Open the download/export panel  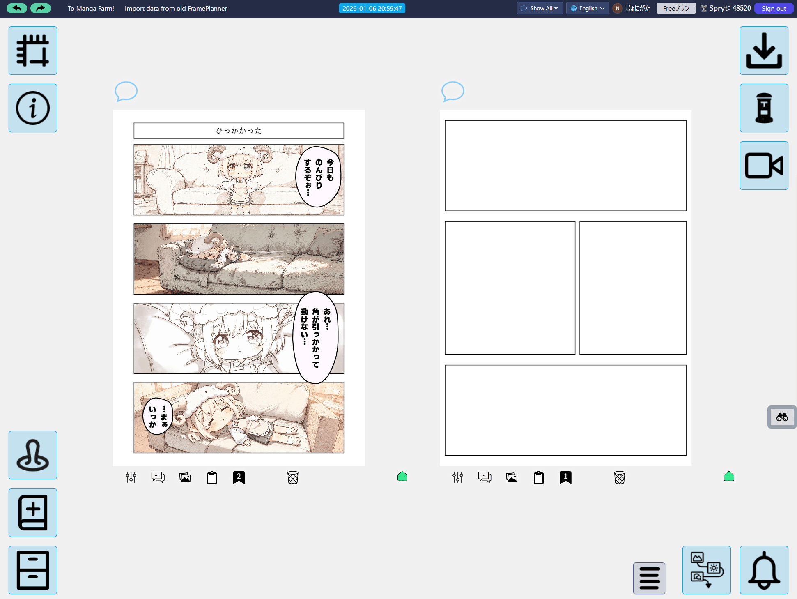pos(764,50)
